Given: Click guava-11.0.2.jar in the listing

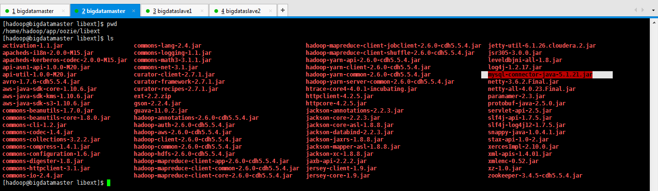Looking at the screenshot, I should 161,111.
